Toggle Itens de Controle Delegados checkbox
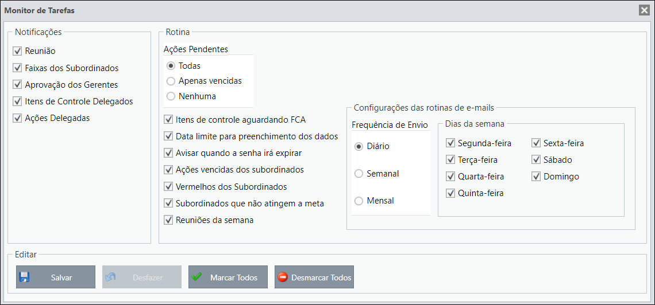Image resolution: width=655 pixels, height=305 pixels. [x=17, y=101]
